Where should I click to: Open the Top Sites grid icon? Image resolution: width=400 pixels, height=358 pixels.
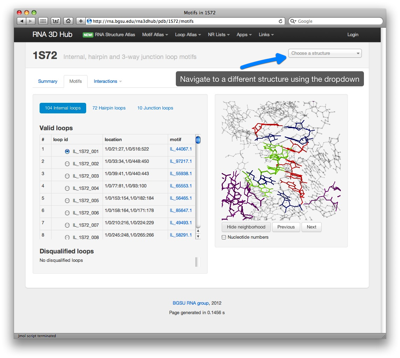point(43,21)
